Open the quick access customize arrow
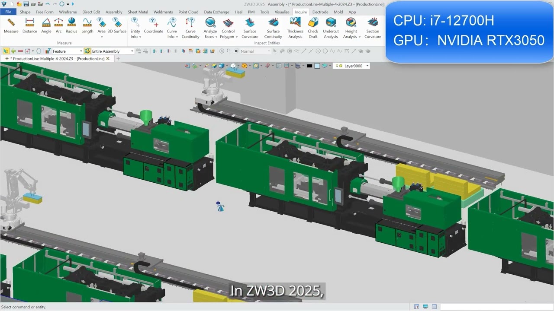This screenshot has height=311, width=554. (68, 4)
